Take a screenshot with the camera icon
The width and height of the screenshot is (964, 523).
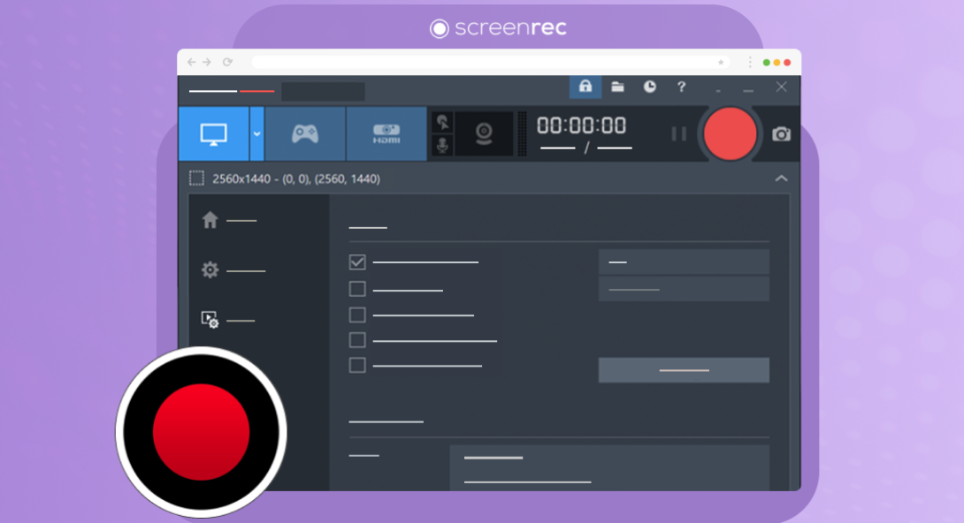(781, 133)
